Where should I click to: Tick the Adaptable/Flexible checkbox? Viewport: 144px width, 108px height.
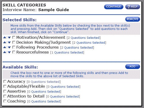5,86
